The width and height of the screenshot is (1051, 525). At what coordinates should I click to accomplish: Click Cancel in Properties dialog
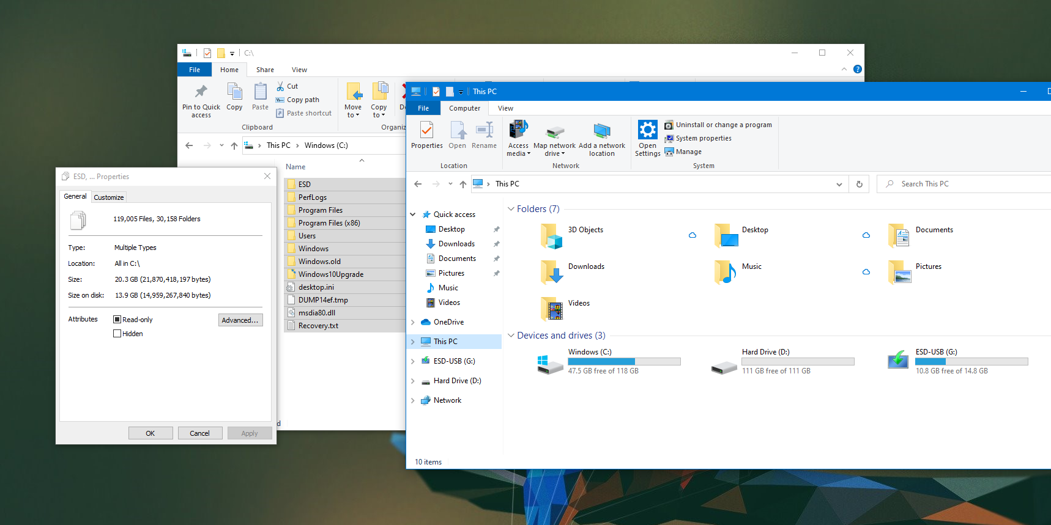(200, 433)
